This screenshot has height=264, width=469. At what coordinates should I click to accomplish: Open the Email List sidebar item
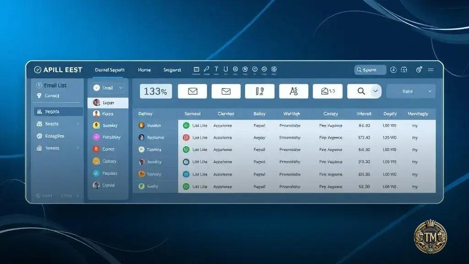[x=55, y=85]
